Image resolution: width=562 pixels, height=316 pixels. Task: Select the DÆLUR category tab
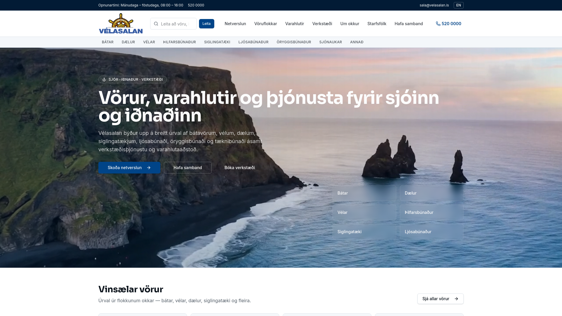click(x=128, y=42)
